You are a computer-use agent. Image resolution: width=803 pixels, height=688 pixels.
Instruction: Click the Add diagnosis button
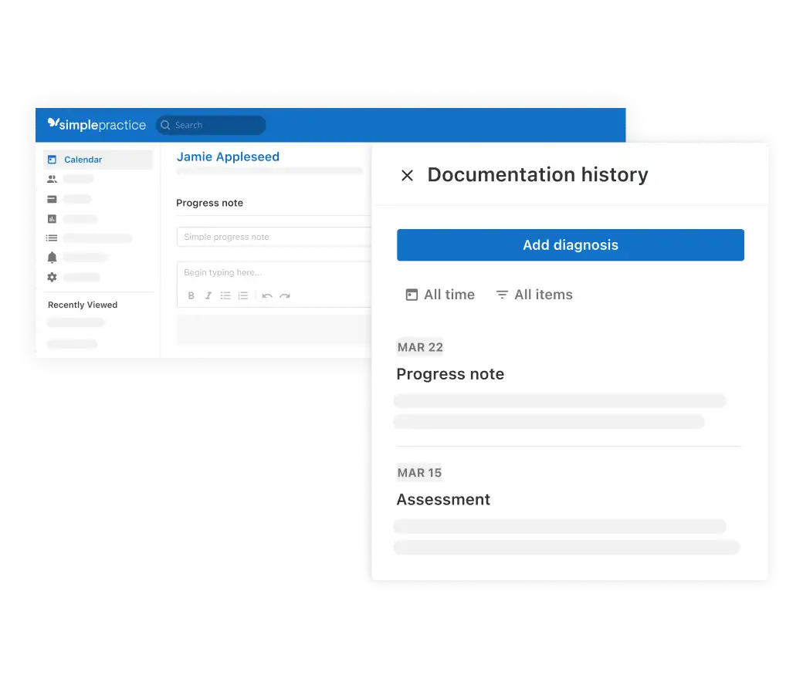click(x=571, y=245)
